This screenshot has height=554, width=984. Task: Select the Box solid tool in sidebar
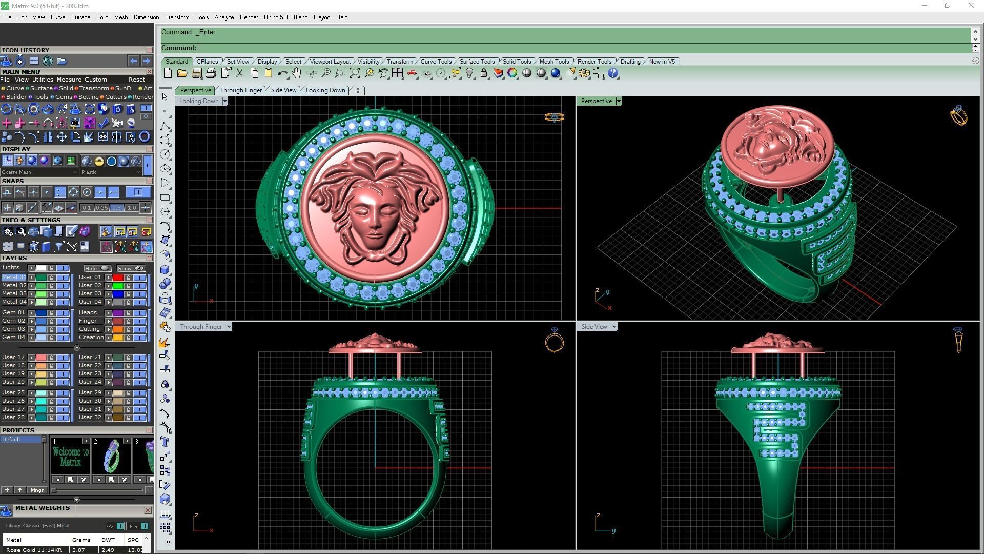point(165,269)
